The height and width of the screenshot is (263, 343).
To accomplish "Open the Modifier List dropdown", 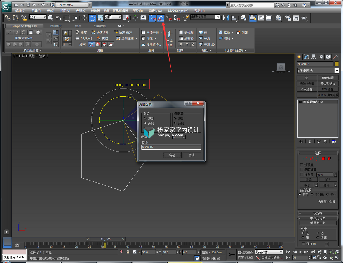I will coord(318,71).
